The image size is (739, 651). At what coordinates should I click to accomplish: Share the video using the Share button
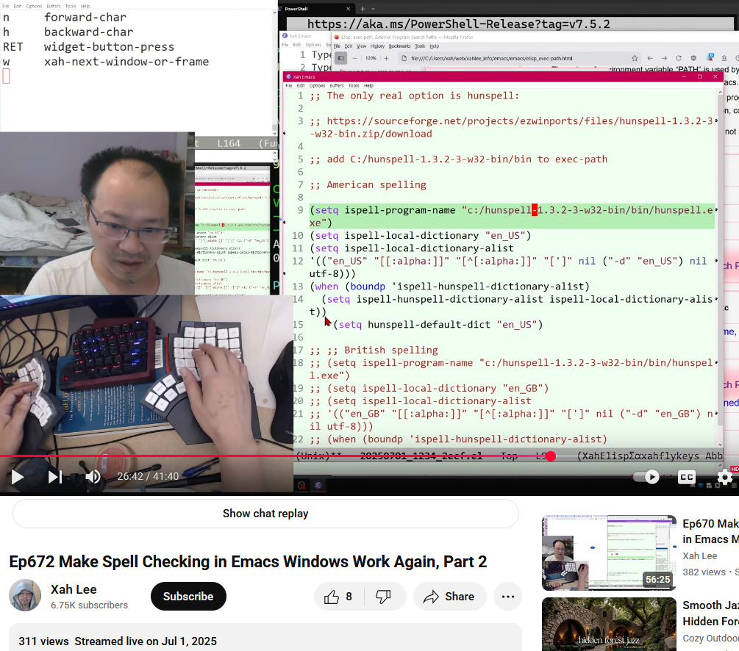449,597
